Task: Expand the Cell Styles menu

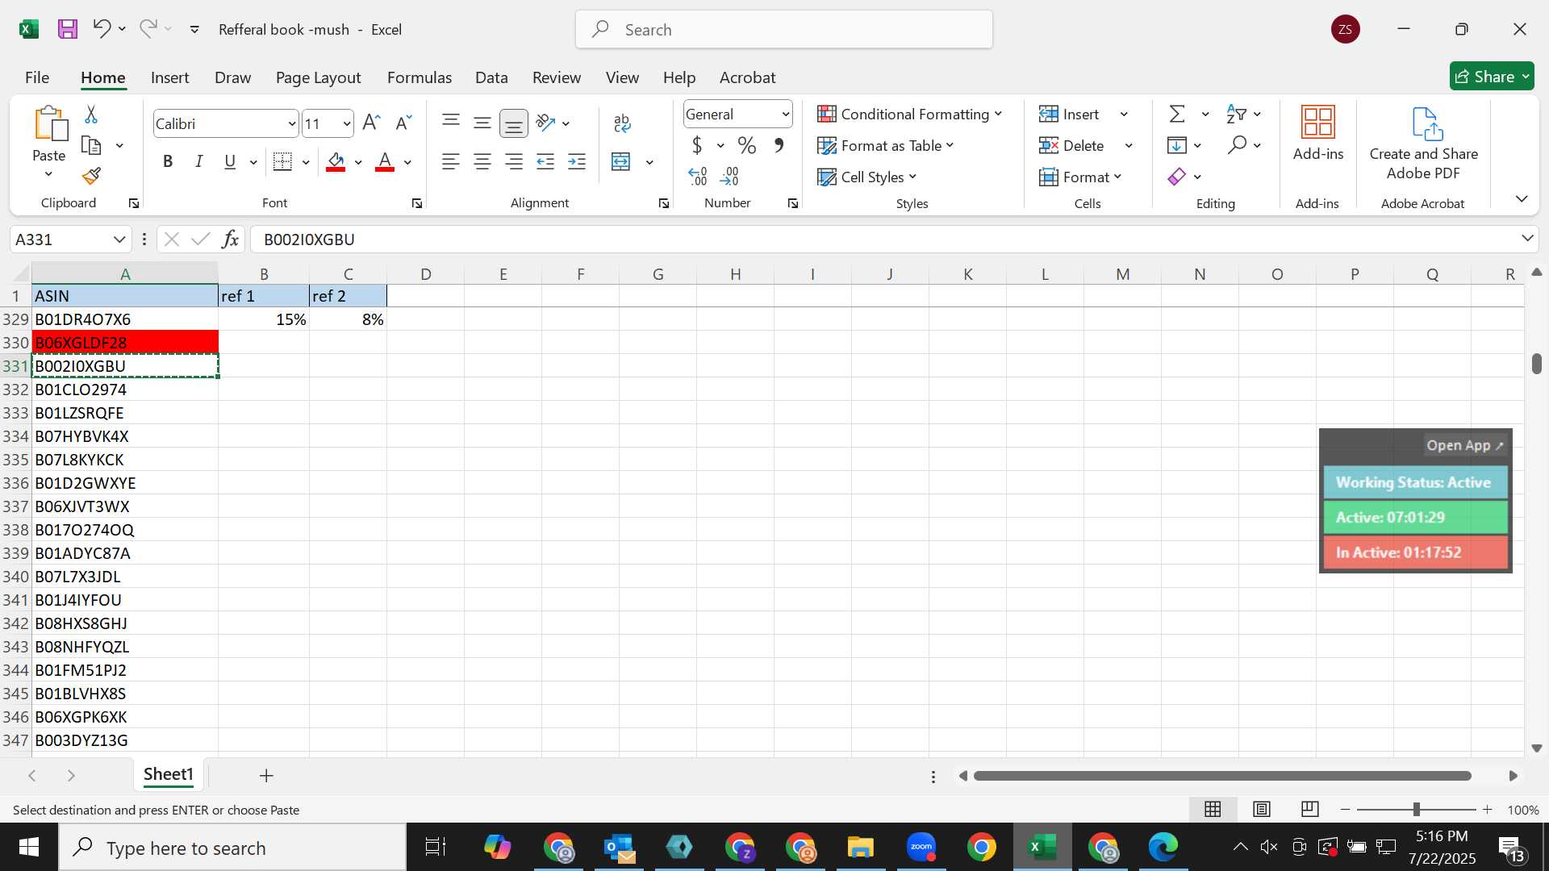Action: coord(867,177)
